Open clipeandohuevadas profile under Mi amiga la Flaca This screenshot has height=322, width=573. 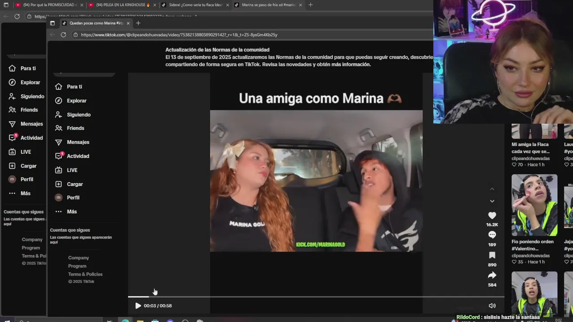(530, 158)
